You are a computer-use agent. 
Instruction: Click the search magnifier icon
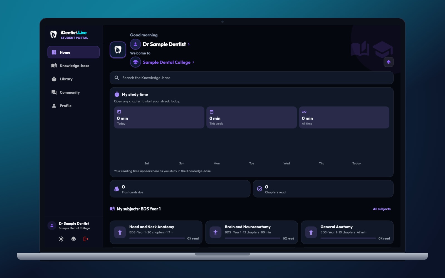point(117,78)
